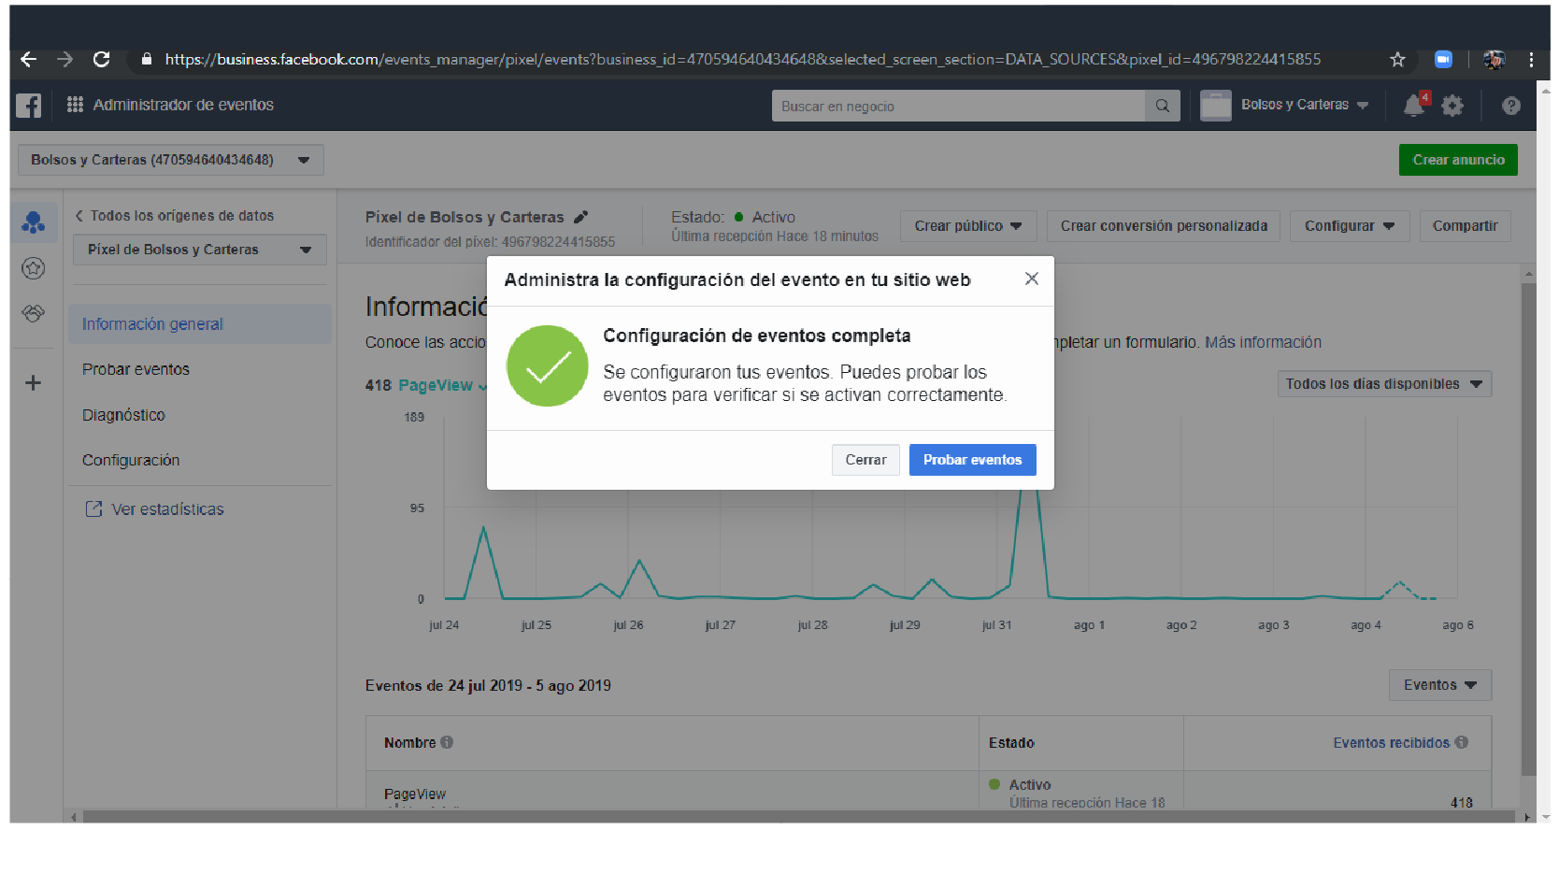Open the browser profile avatar
The image size is (1559, 873).
tap(1494, 60)
